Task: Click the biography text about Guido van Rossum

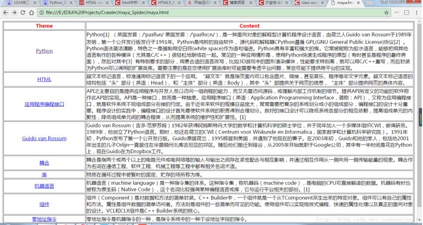Action: pos(250,138)
